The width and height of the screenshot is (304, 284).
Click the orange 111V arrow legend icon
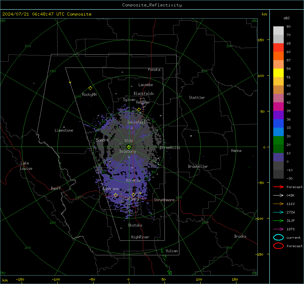(x=278, y=204)
